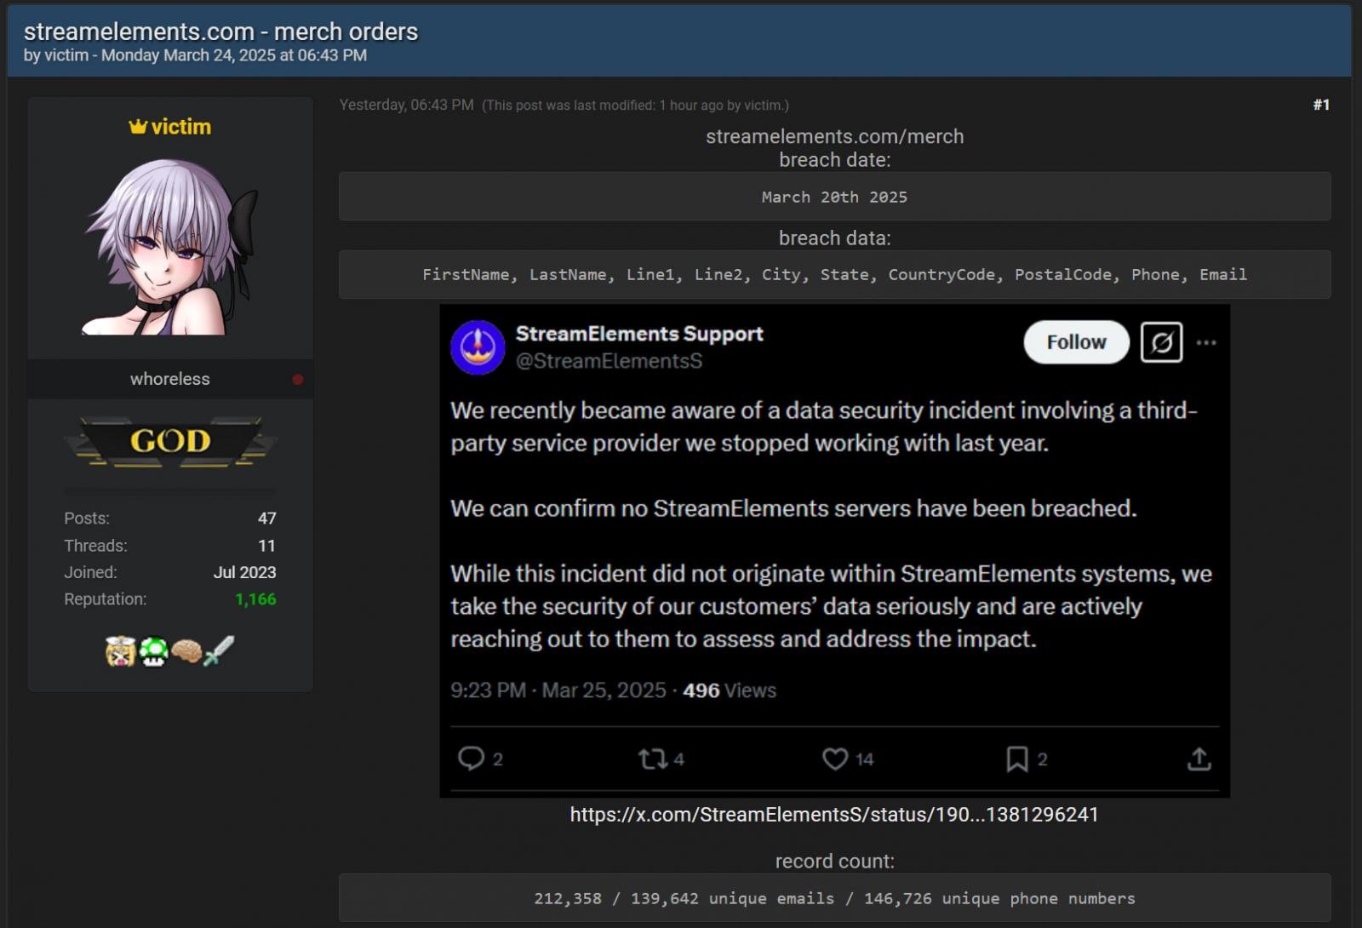The width and height of the screenshot is (1362, 928).
Task: Click the bookmark icon in the tweet
Action: (1016, 759)
